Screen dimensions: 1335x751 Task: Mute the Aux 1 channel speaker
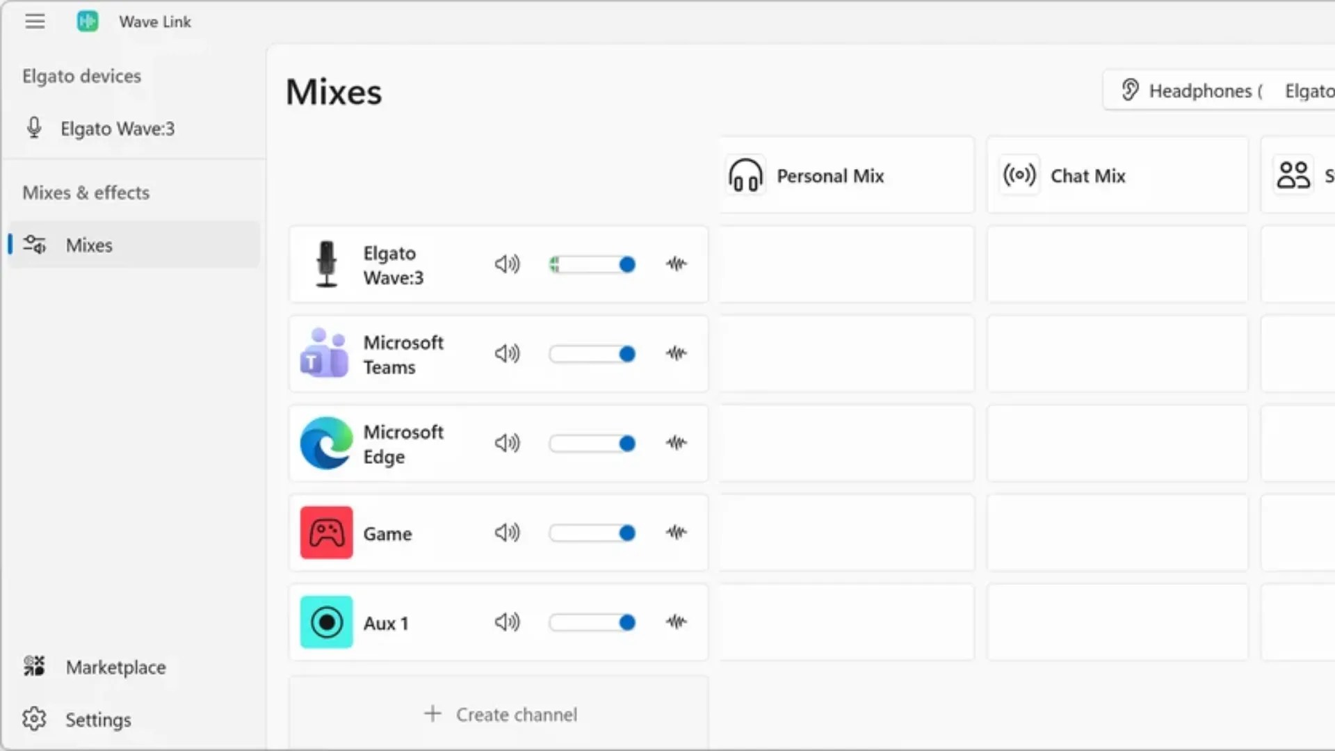coord(507,622)
